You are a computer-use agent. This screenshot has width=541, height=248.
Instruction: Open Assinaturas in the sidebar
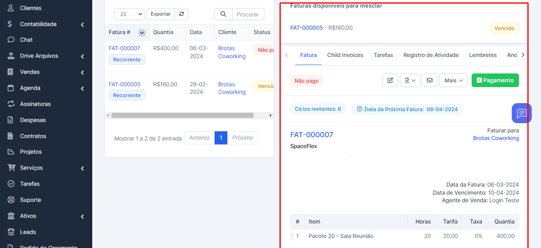click(35, 104)
